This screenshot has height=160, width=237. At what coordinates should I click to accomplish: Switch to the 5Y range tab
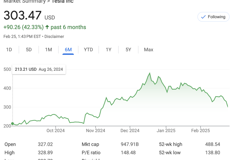128,50
